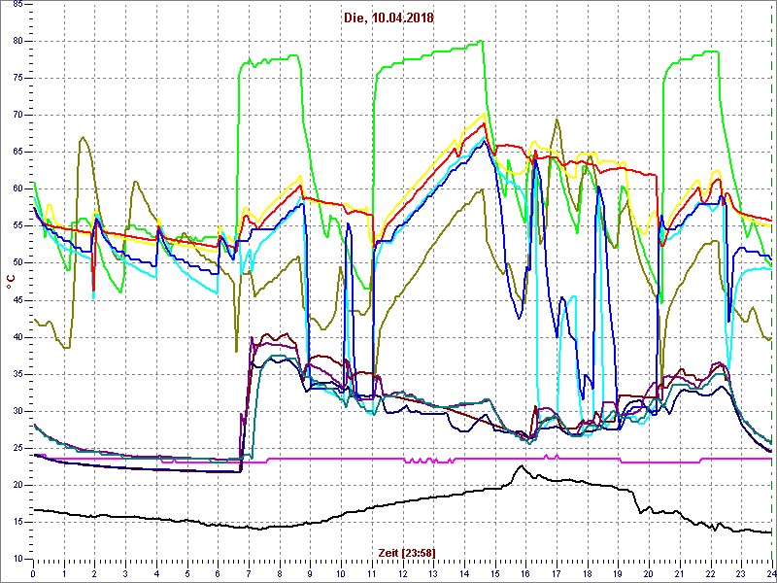This screenshot has width=777, height=583.
Task: Click hour 15 on the time axis
Action: 495,572
